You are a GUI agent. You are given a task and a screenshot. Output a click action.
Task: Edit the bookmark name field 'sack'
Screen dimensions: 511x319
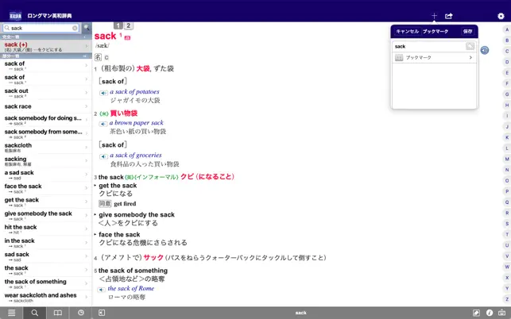(x=429, y=47)
